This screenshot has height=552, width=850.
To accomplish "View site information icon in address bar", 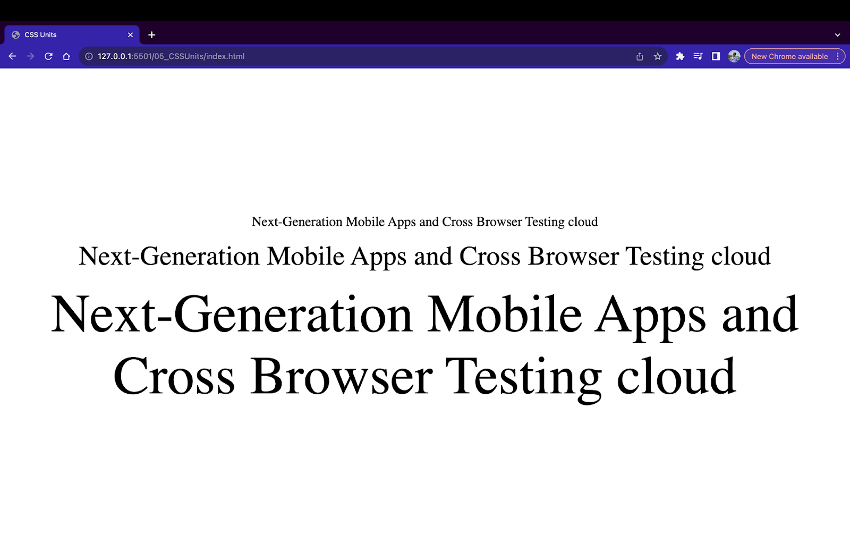I will click(89, 56).
